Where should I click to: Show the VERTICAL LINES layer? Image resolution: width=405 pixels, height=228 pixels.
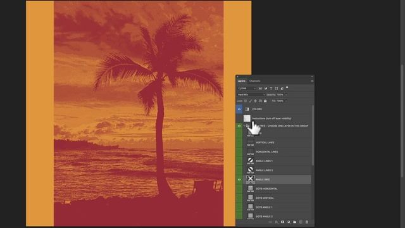coord(239,142)
